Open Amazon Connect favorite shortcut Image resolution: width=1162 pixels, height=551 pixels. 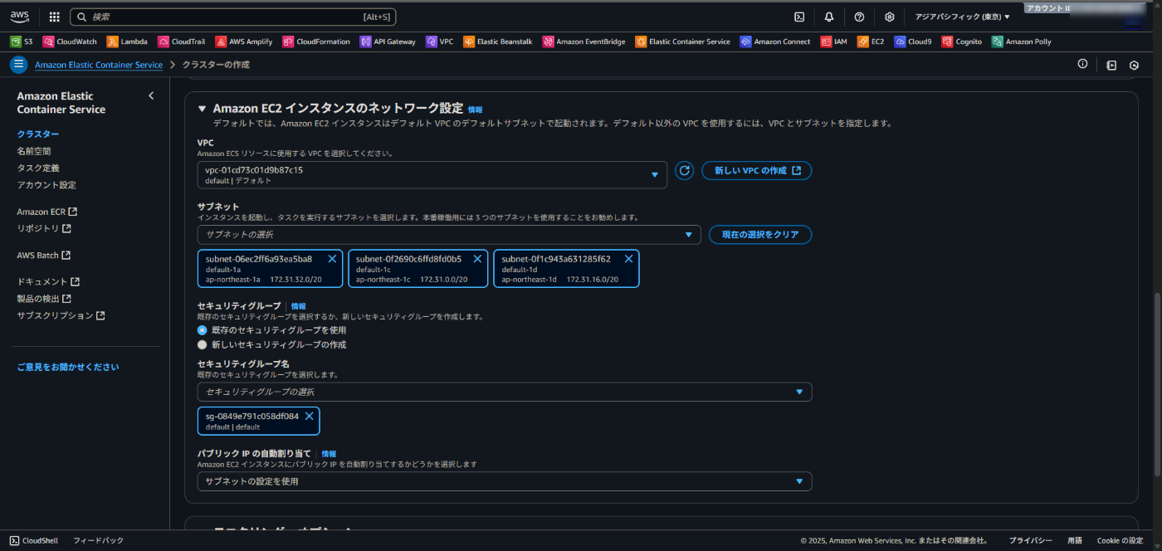coord(775,41)
